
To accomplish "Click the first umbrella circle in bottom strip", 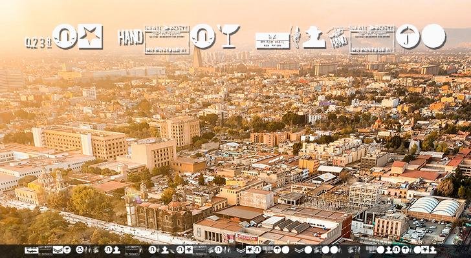I will point(276,250).
